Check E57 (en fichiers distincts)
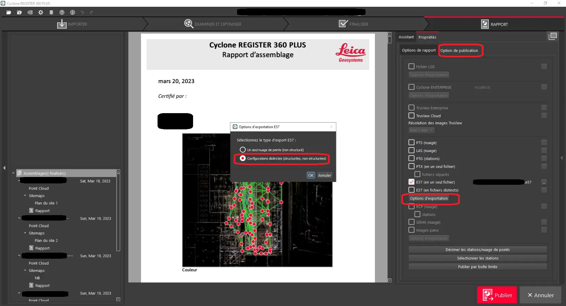Screen dimensions: 566x306 tap(411, 190)
